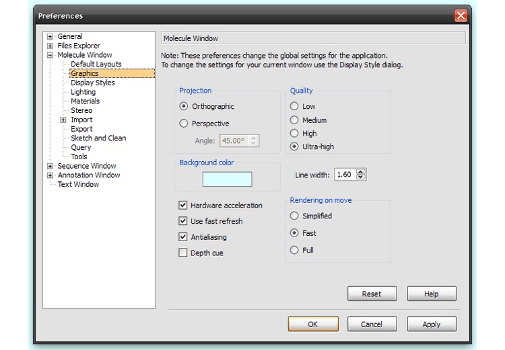Set quality to Ultra-high
Viewport: 505px width, 350px height.
tap(294, 146)
